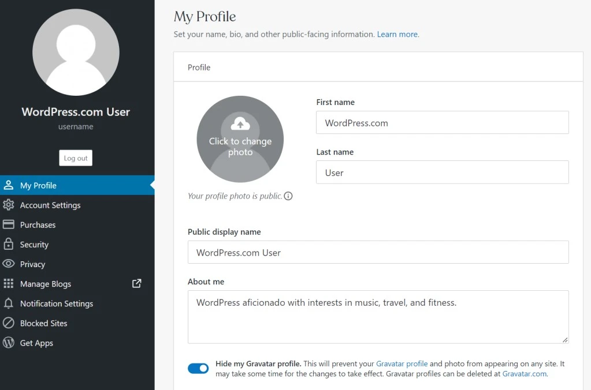Image resolution: width=591 pixels, height=390 pixels.
Task: Click the Notification Settings bell icon
Action: (x=8, y=303)
